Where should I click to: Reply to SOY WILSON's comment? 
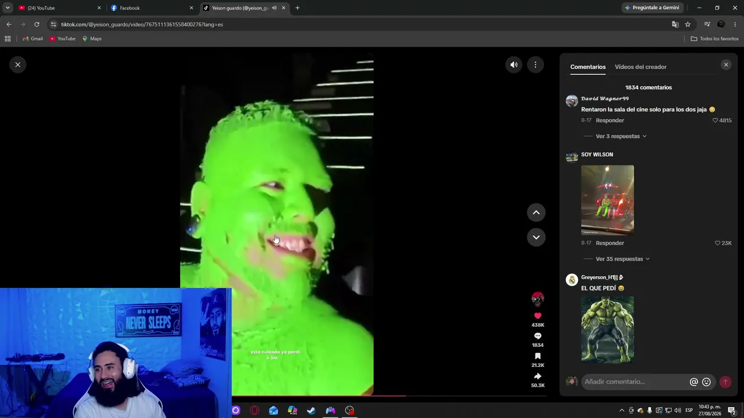[610, 243]
